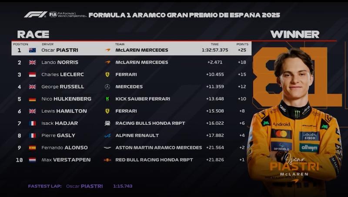Screen dimensions: 348x197
Task: Select the highlighted Oscar Piastri winner row
Action: pyautogui.click(x=131, y=48)
